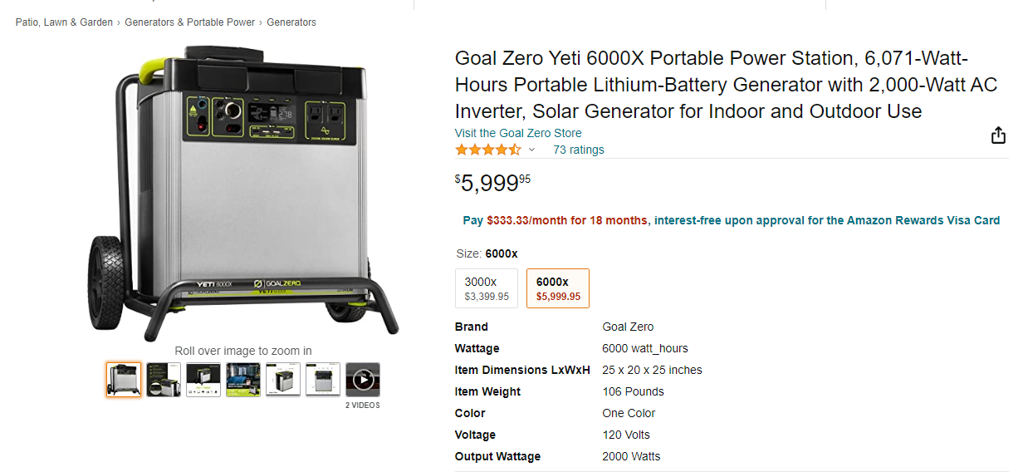View second thumbnail with feature list
1028x472 pixels.
(164, 380)
